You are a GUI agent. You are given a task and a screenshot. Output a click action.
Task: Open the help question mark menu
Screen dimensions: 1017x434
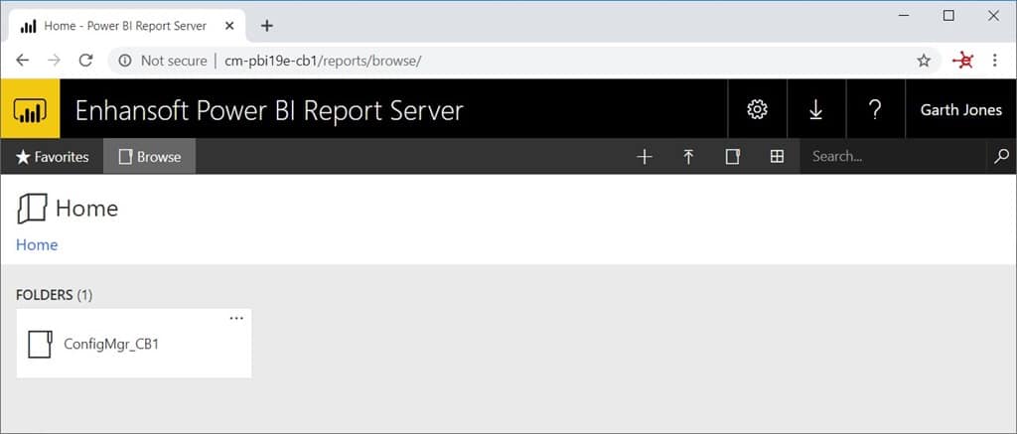pos(875,109)
